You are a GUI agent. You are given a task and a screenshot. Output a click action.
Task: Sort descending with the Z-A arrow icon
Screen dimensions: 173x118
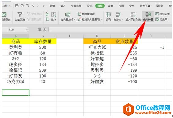47,19
